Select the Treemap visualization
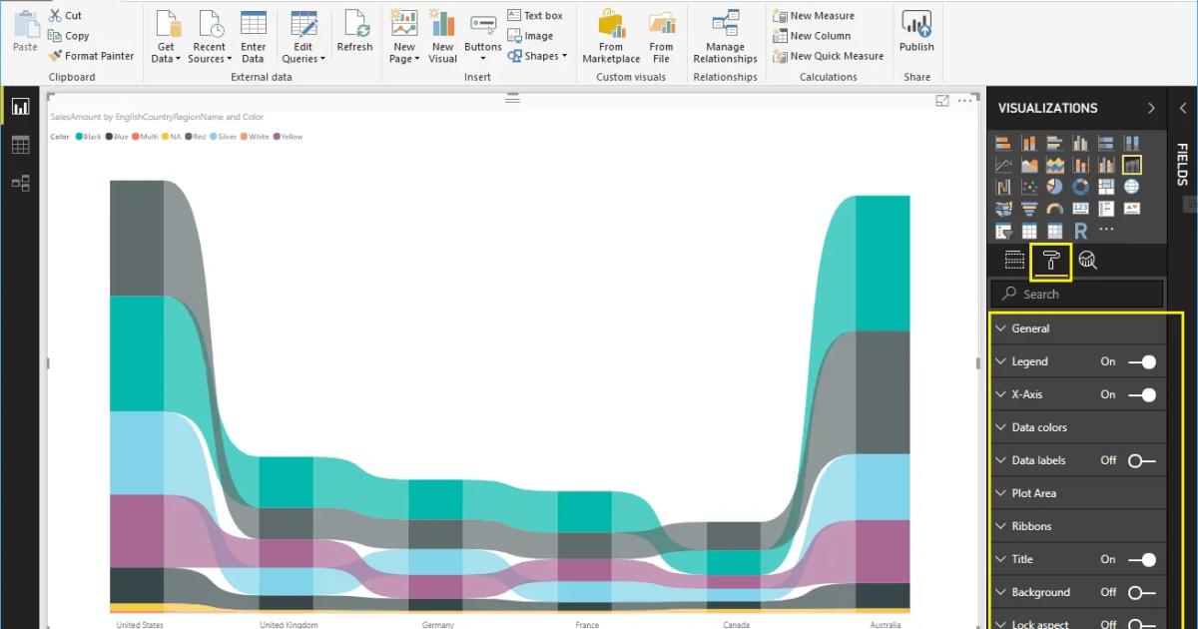 click(x=1106, y=187)
